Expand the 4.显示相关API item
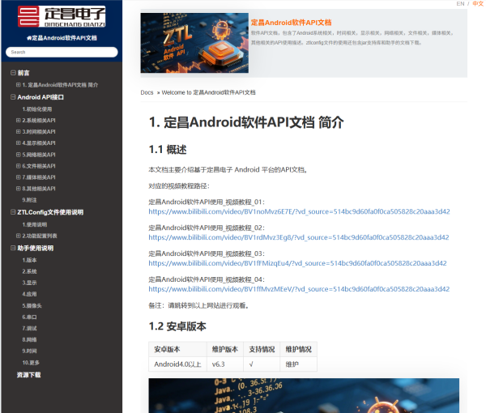This screenshot has height=413, width=486. click(x=19, y=143)
